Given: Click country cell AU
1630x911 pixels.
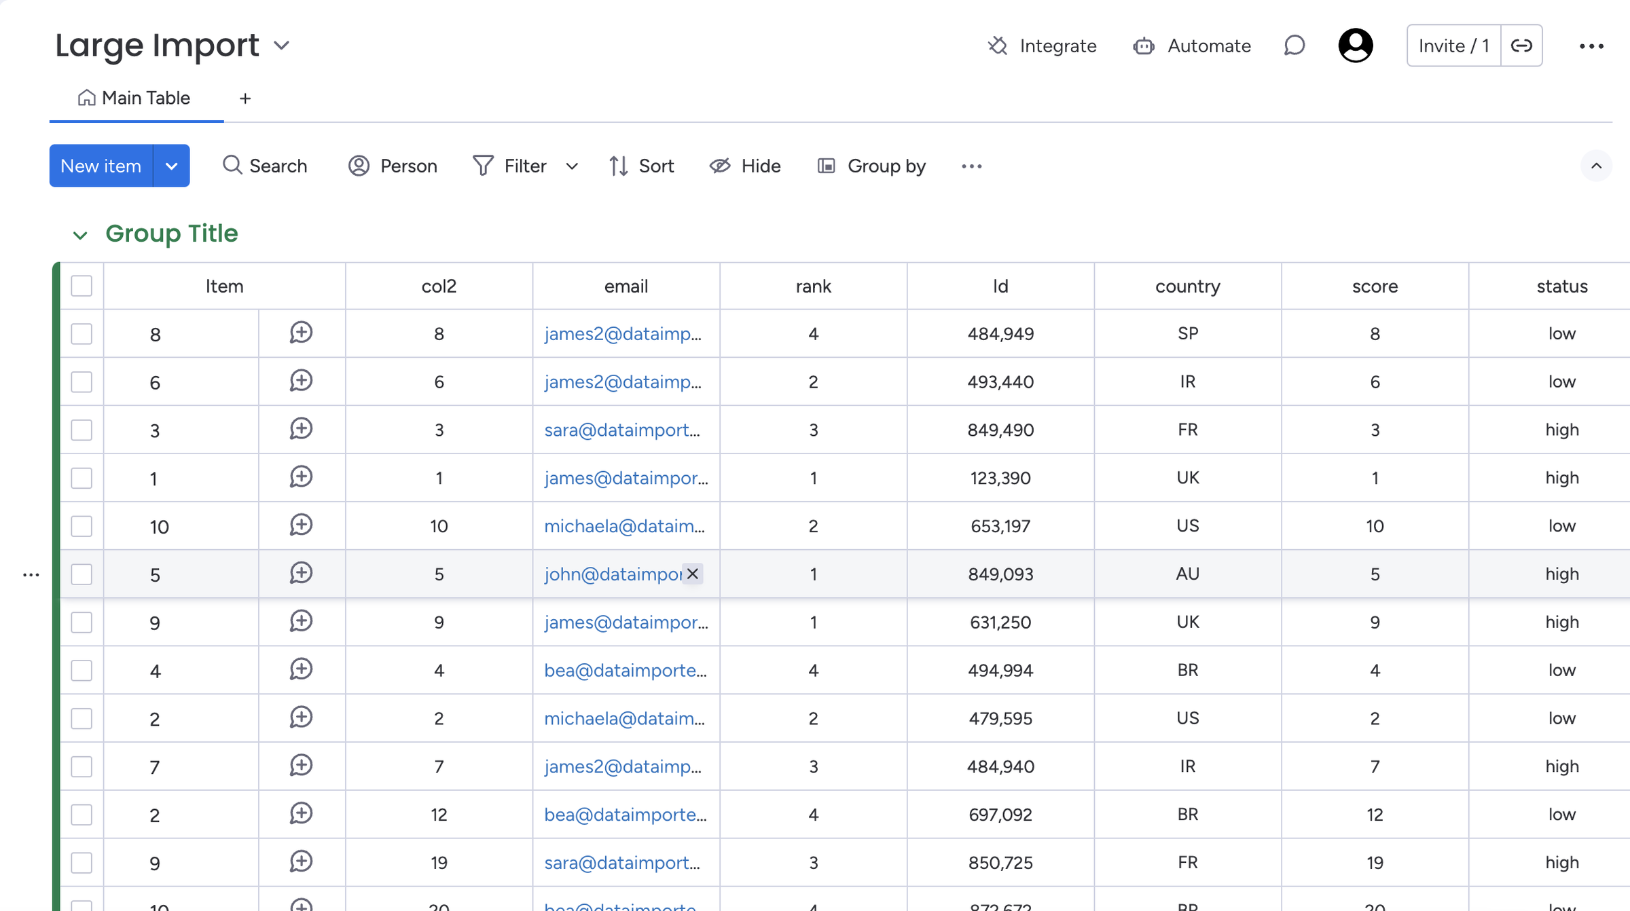Looking at the screenshot, I should [1188, 574].
